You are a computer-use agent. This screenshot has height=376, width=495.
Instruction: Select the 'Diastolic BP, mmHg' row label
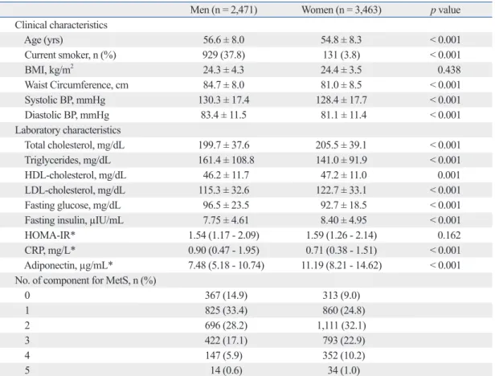[x=67, y=115]
